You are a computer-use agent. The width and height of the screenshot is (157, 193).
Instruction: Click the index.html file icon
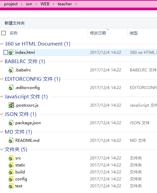click(11, 52)
